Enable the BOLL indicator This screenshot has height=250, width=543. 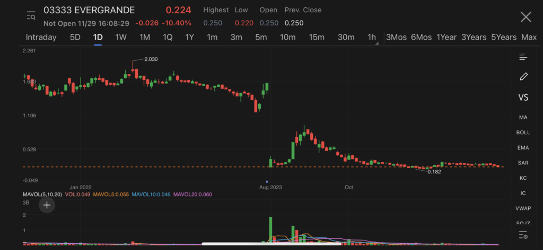(523, 133)
